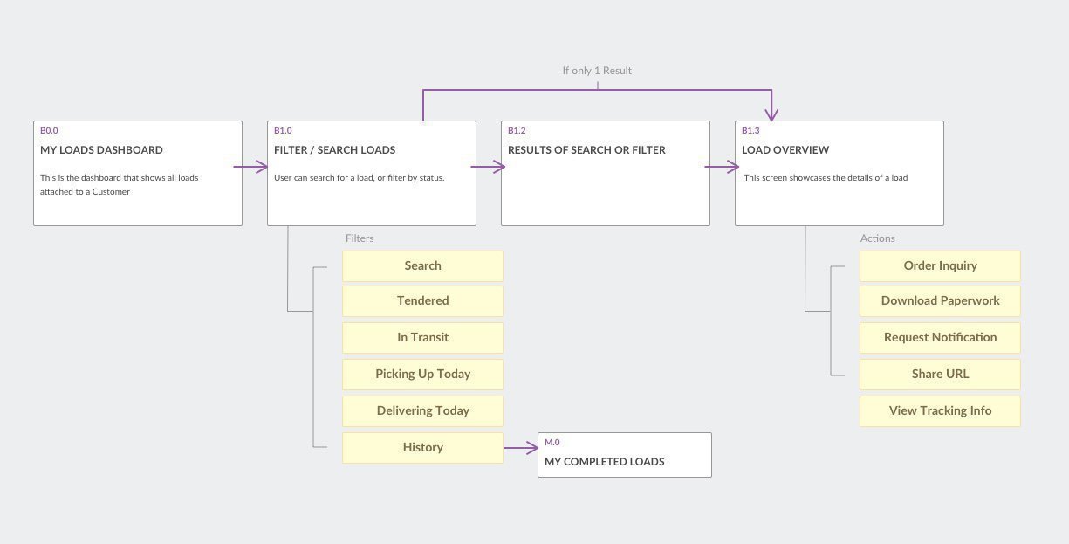
Task: Click the Filter / Search Loads box
Action: (372, 173)
